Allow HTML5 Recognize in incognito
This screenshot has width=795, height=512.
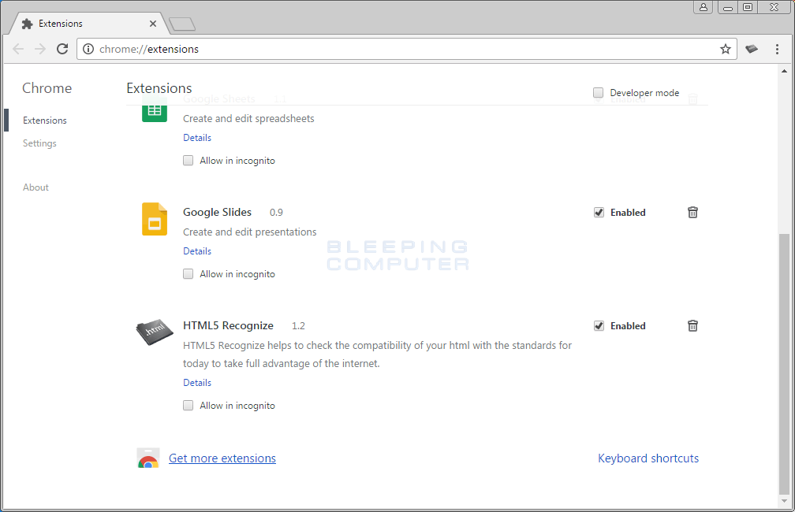pyautogui.click(x=188, y=406)
